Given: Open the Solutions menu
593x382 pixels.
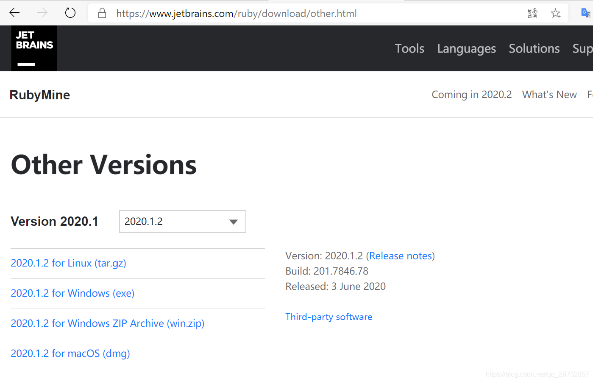Looking at the screenshot, I should point(534,48).
